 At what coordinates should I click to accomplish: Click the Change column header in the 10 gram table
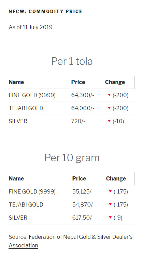pyautogui.click(x=116, y=178)
